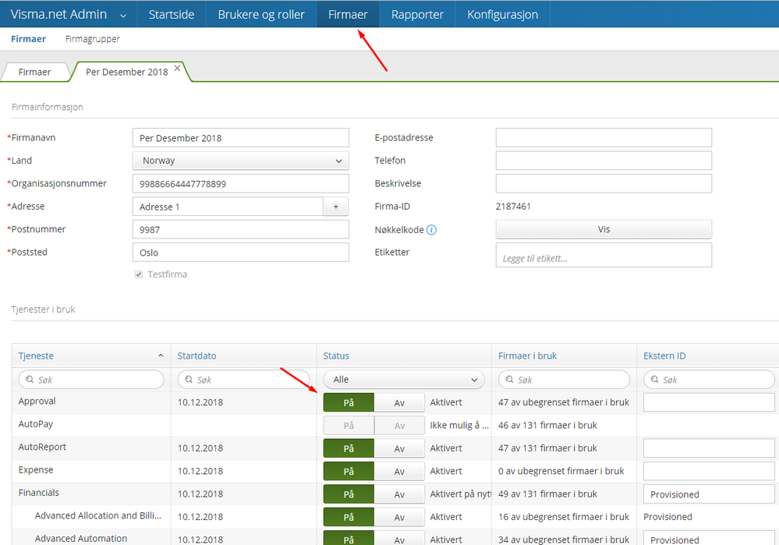Open the Firmaer top menu
Screen dimensions: 779x545
click(348, 14)
